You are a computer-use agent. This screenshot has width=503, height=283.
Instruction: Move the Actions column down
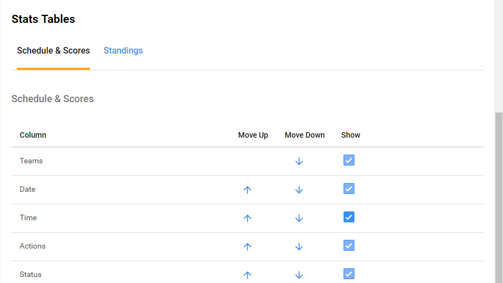click(299, 246)
